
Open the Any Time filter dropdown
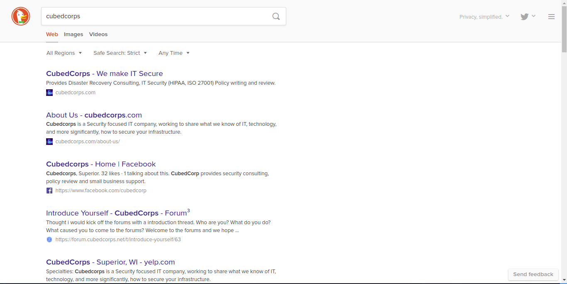point(174,53)
